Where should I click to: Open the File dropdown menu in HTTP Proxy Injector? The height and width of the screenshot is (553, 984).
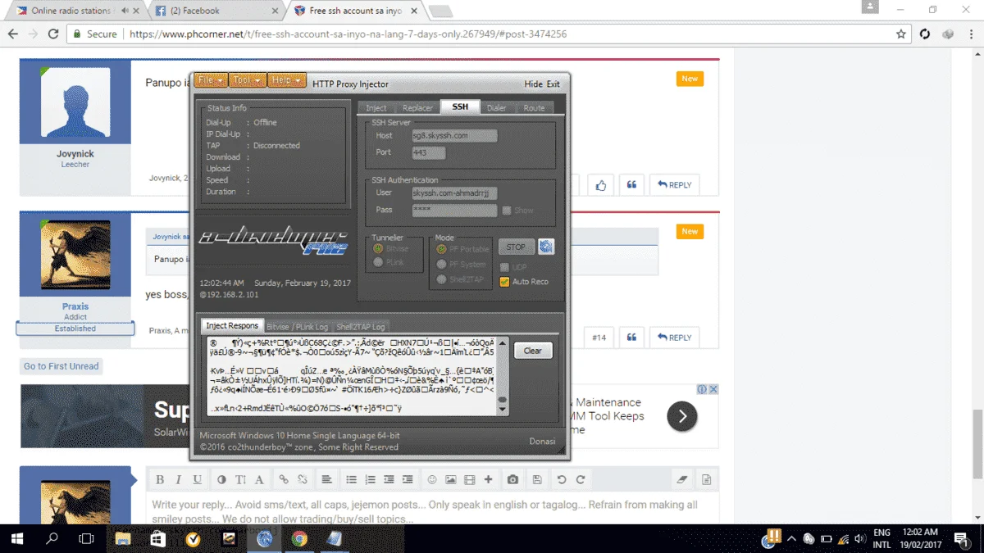[211, 80]
